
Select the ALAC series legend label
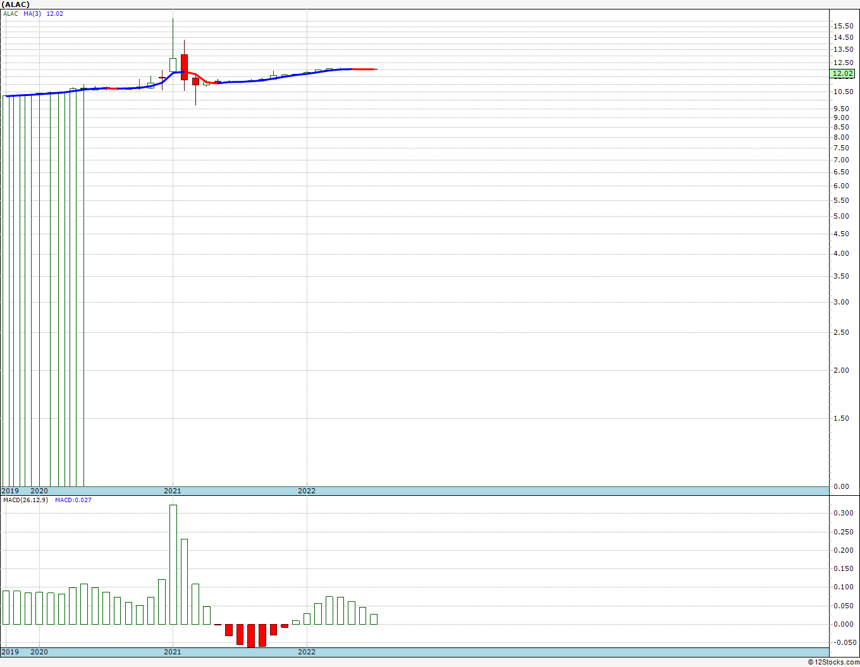(x=11, y=13)
